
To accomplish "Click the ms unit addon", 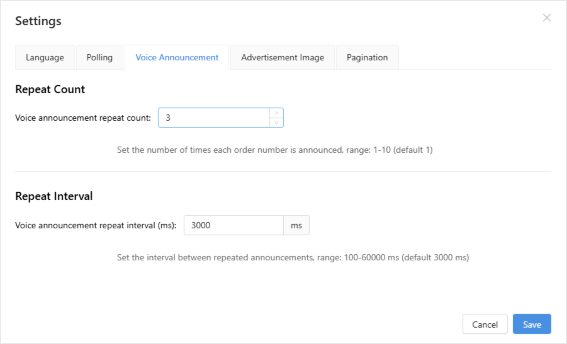I will click(x=296, y=225).
